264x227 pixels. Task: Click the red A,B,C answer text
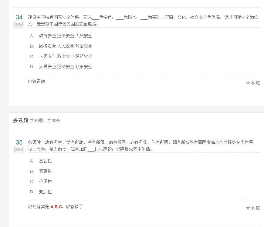56,207
